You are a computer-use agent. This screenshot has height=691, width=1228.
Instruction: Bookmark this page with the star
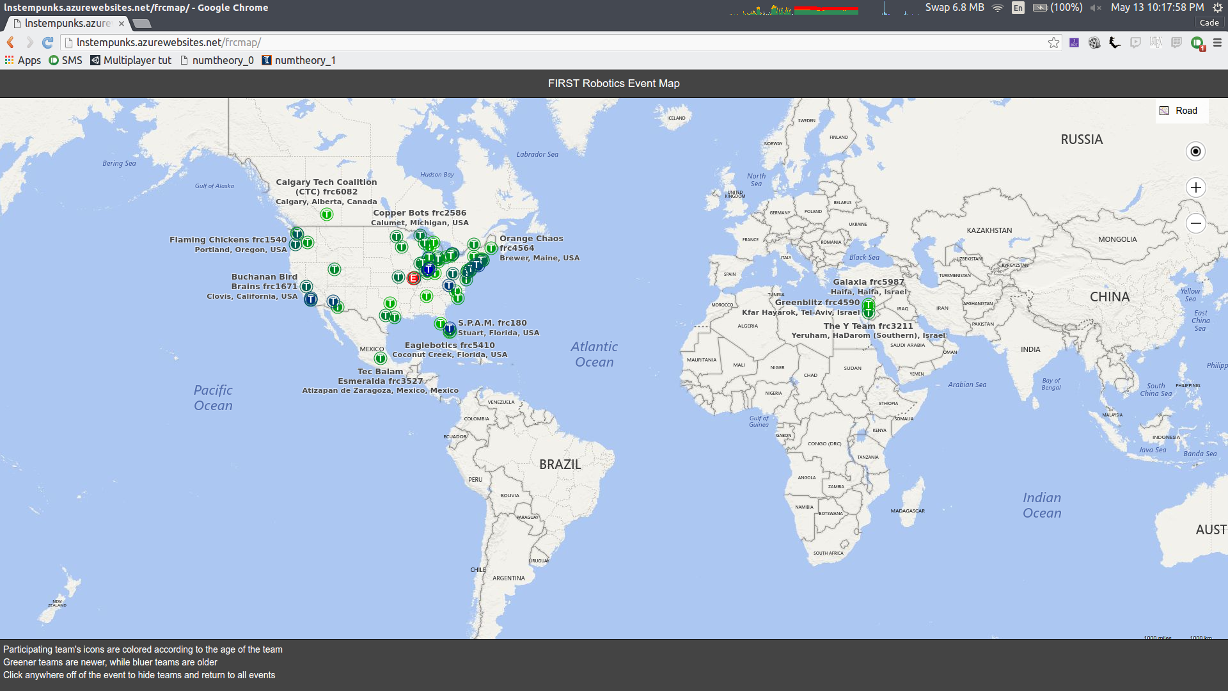click(1053, 42)
